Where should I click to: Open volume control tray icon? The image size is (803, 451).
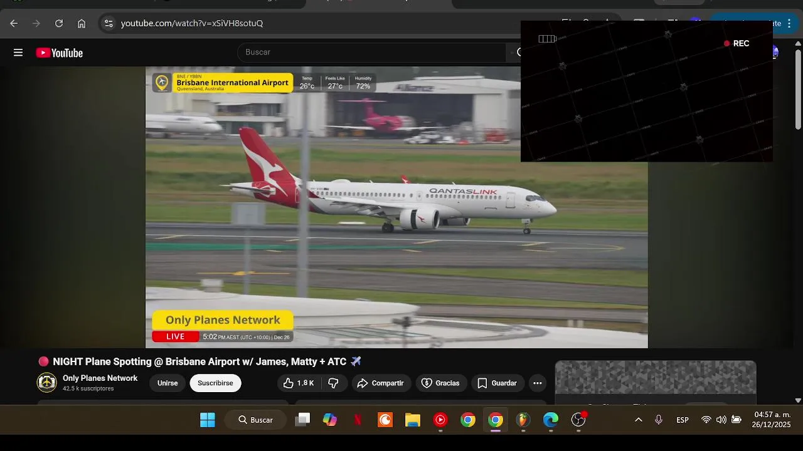[x=721, y=420]
